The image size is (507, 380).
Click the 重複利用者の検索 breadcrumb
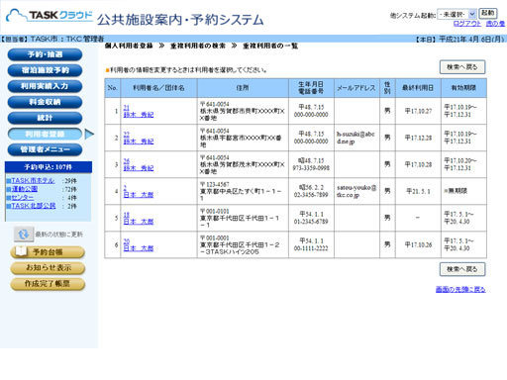pos(198,46)
